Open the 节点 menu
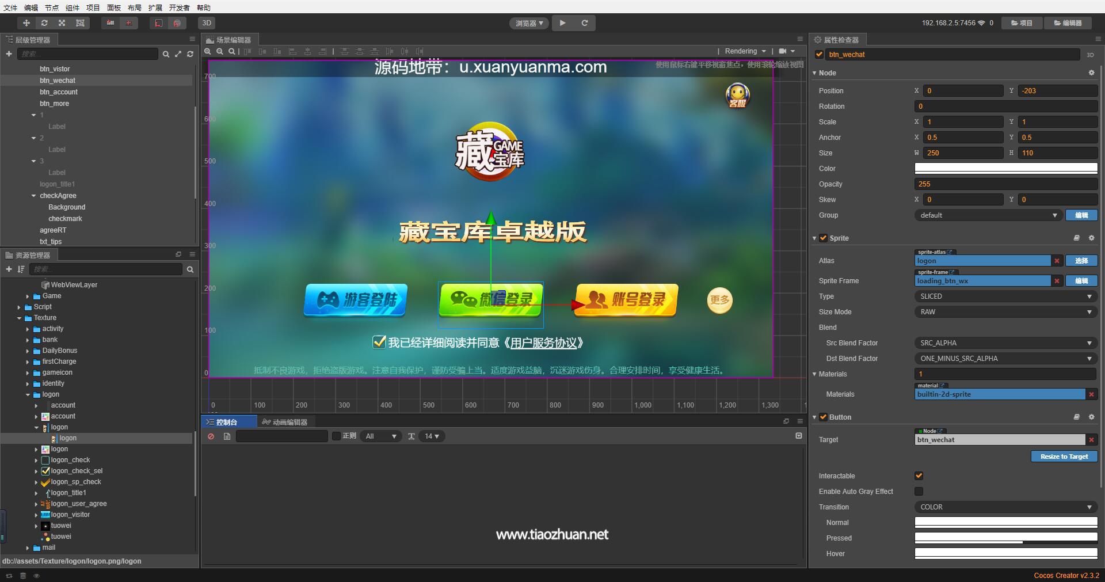Screen dimensions: 1105x582 (52, 7)
